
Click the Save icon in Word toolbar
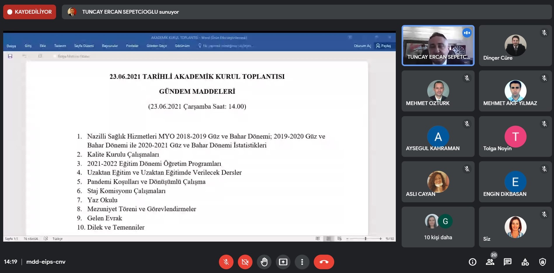[10, 56]
